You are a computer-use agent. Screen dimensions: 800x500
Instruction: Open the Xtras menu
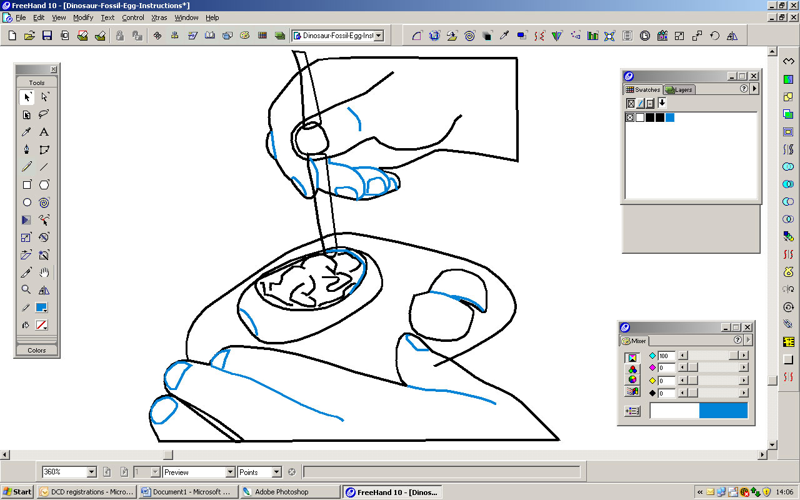pyautogui.click(x=159, y=17)
